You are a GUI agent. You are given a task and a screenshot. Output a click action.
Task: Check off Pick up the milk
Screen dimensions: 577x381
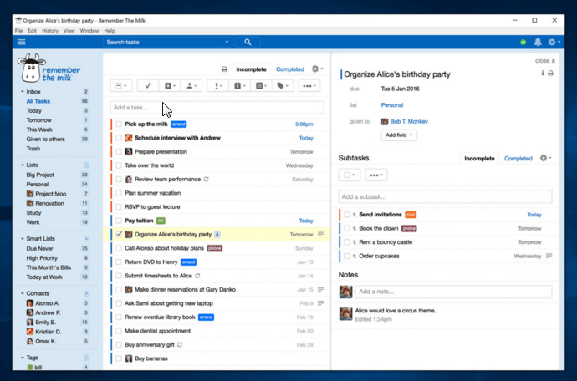[119, 124]
